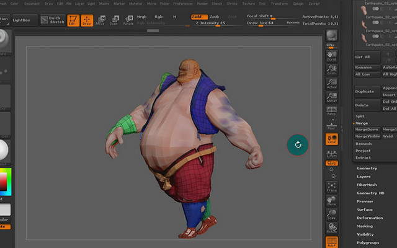Toggle Perspective (Persp) view

[331, 111]
